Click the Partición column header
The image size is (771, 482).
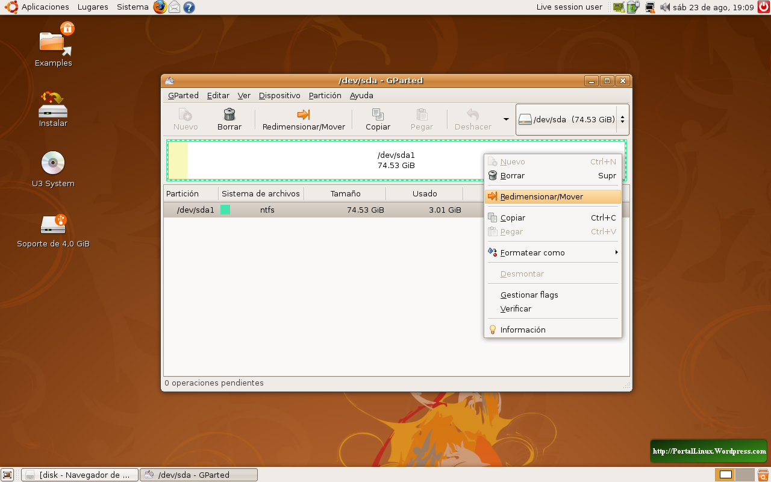[x=191, y=193]
